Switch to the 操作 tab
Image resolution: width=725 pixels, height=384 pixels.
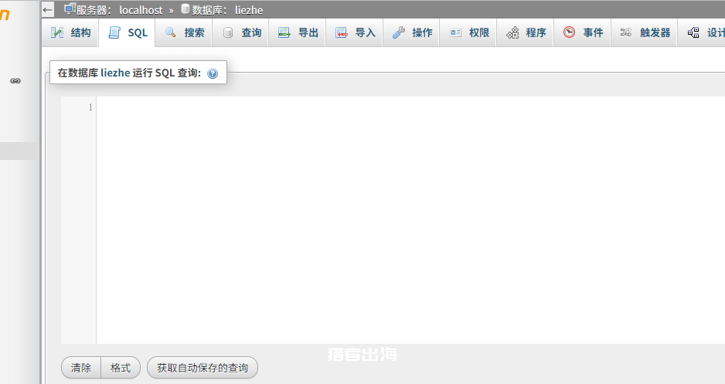[x=411, y=32]
